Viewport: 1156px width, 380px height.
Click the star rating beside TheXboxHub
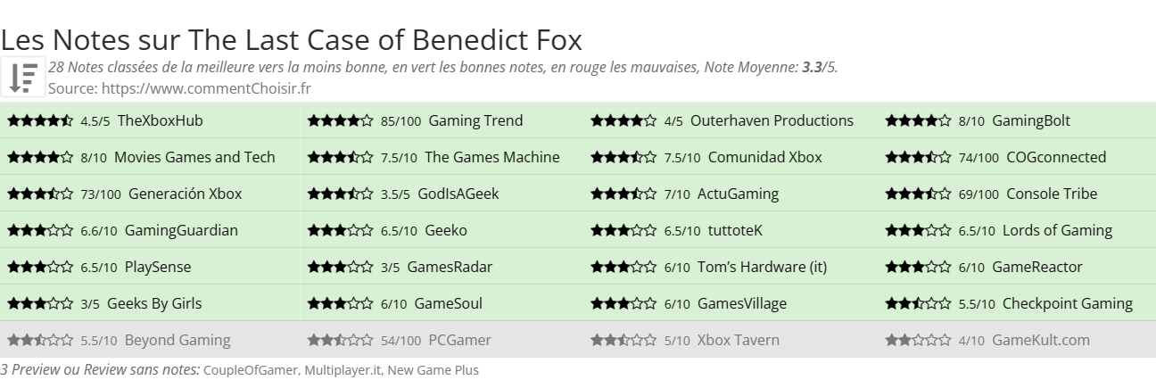point(40,120)
